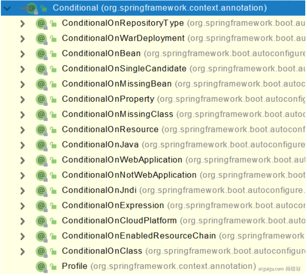The image size is (307, 276).
Task: Click the annotation icon beside ConditionalOnWebApplication
Action: pos(41,161)
